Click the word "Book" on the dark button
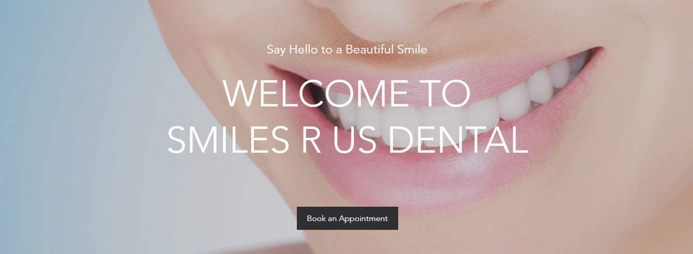The width and height of the screenshot is (693, 254). click(x=316, y=219)
